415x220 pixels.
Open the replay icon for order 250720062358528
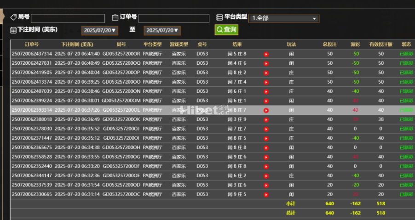[x=266, y=157]
